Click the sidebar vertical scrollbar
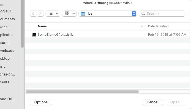 tap(22, 24)
